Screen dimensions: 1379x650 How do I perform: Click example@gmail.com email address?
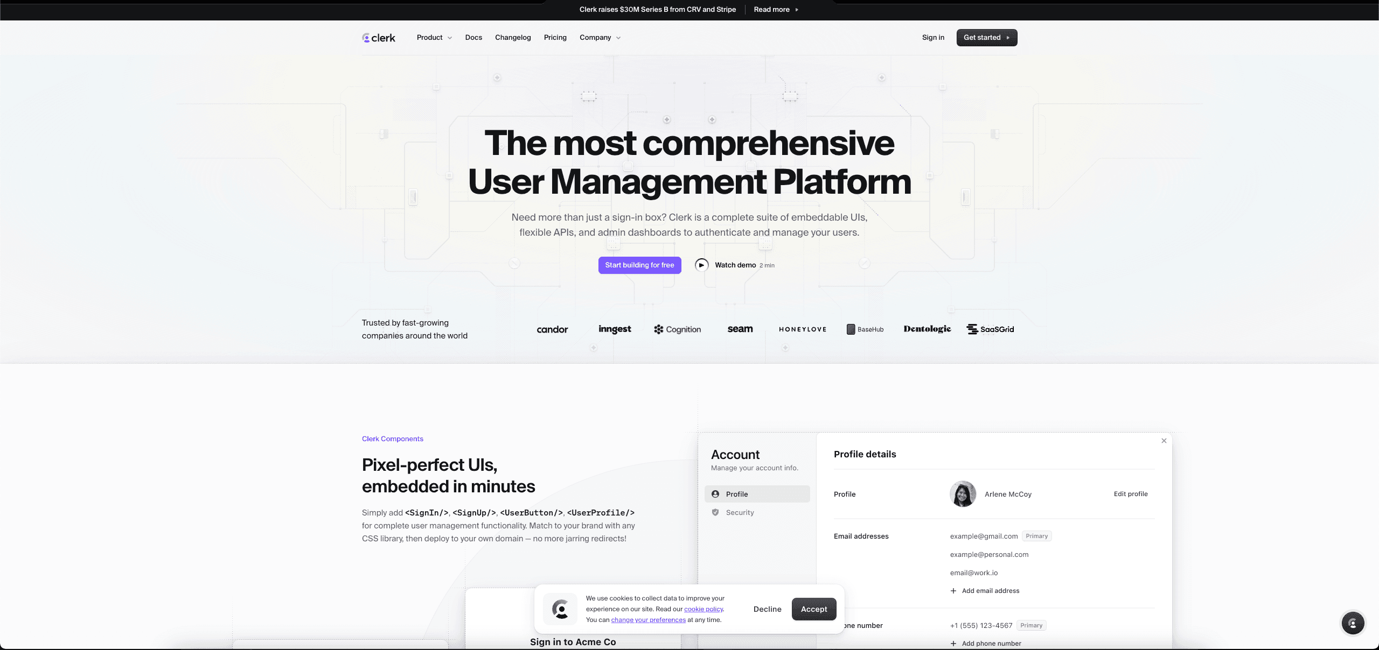coord(984,536)
